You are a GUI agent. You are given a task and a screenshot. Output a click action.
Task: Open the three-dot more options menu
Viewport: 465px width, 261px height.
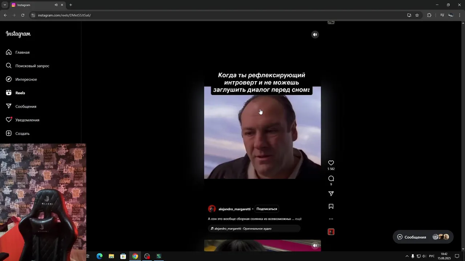click(331, 219)
